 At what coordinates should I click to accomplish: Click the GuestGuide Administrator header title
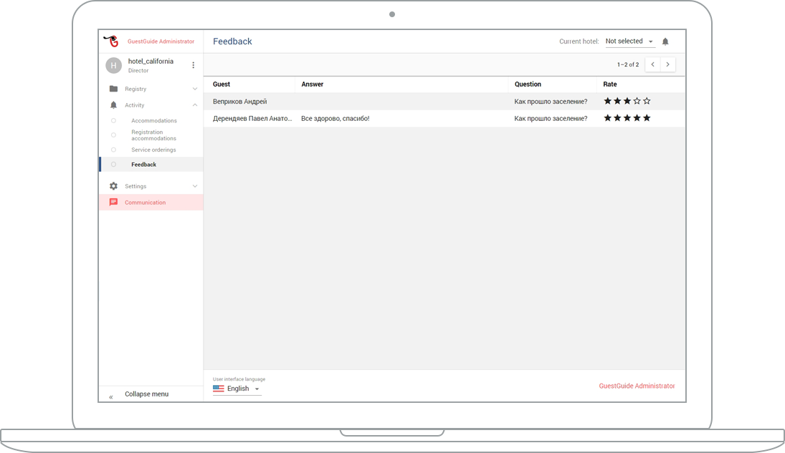tap(161, 42)
